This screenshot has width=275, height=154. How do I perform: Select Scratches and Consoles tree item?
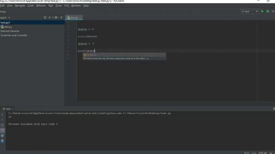pos(14,35)
